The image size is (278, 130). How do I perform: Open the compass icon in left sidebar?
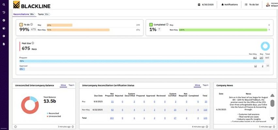[4, 20]
